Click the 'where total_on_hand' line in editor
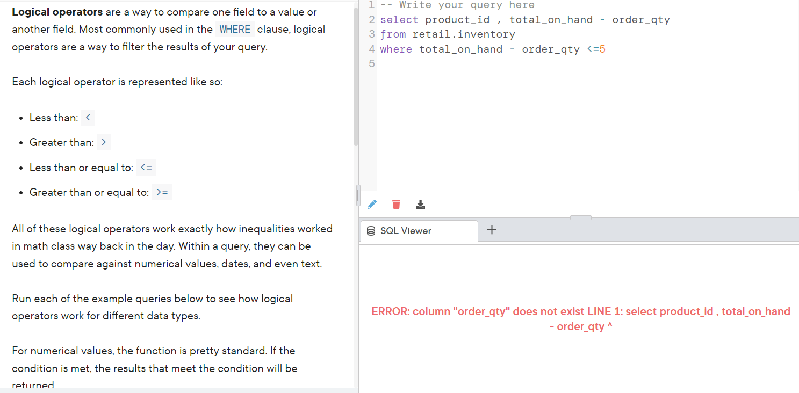The height and width of the screenshot is (393, 799). tap(493, 49)
